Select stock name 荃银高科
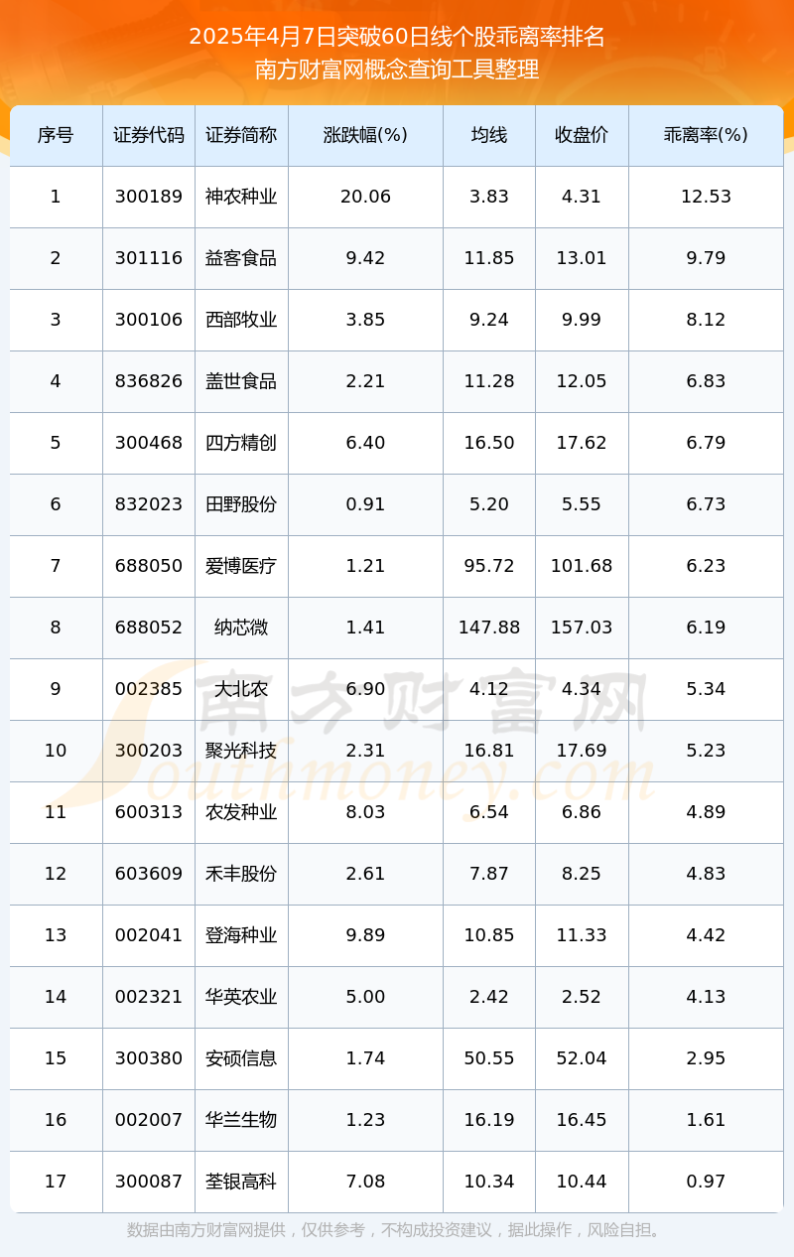This screenshot has height=1257, width=794. pos(241,1182)
